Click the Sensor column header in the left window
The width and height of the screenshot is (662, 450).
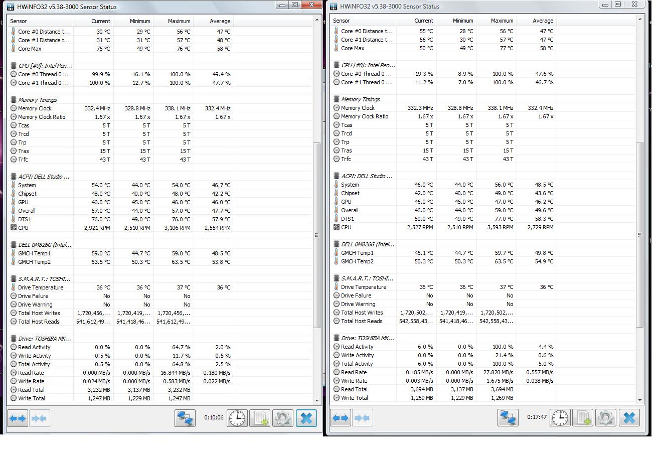tap(40, 21)
